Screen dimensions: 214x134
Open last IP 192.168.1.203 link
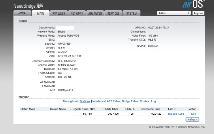(176, 114)
